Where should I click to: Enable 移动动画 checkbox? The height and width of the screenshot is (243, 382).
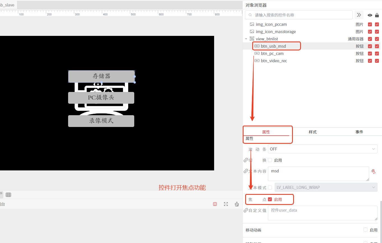[365, 230]
